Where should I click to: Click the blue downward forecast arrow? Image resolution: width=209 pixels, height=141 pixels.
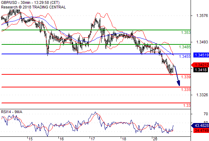tap(177, 76)
